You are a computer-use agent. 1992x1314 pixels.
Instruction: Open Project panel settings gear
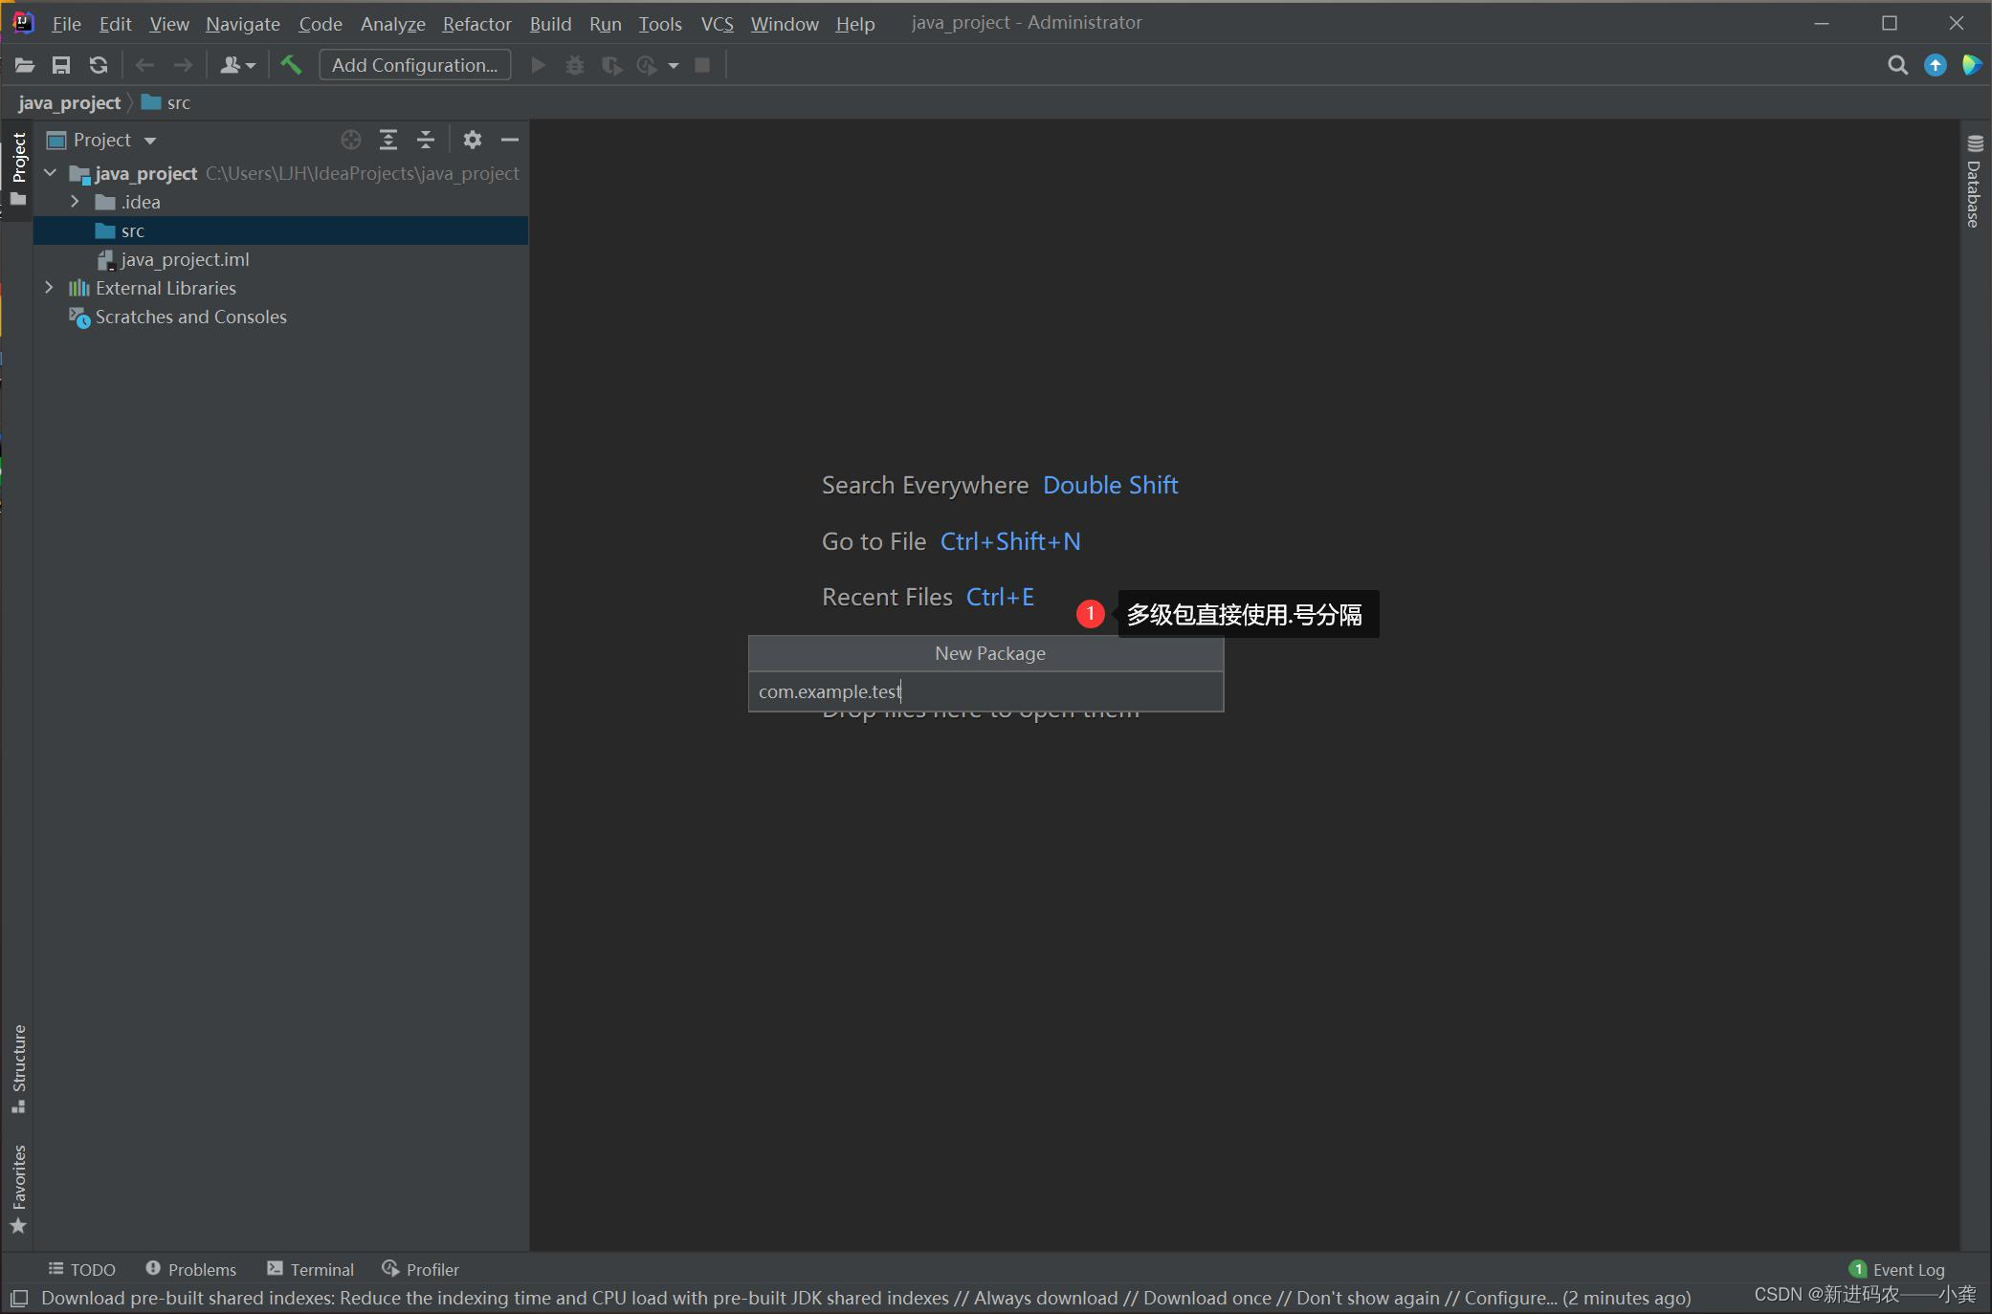[473, 140]
